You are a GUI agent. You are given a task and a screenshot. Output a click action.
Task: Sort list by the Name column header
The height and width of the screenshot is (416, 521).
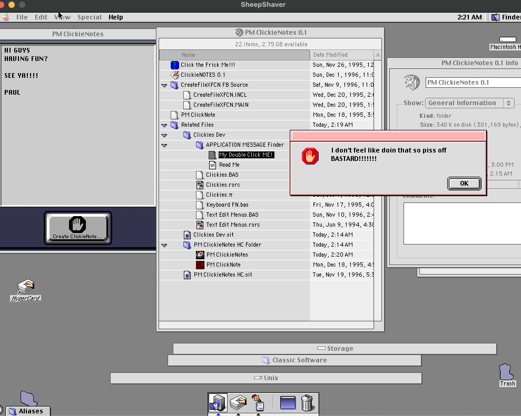click(x=234, y=55)
